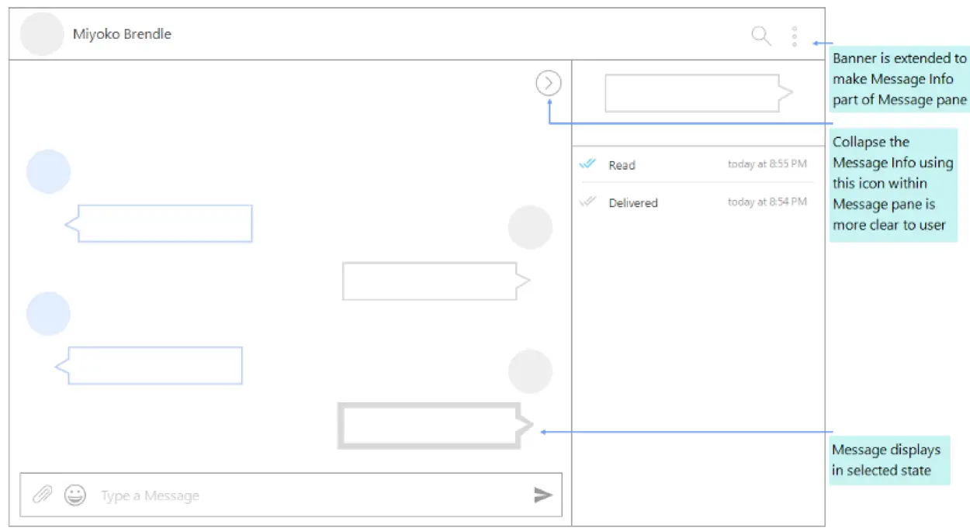Image resolution: width=970 pixels, height=531 pixels.
Task: Click the blue double-check icon beside Read
Action: (x=587, y=164)
